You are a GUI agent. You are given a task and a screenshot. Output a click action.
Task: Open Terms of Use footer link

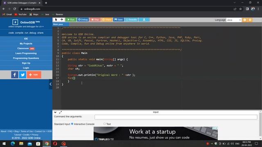pos(27,131)
